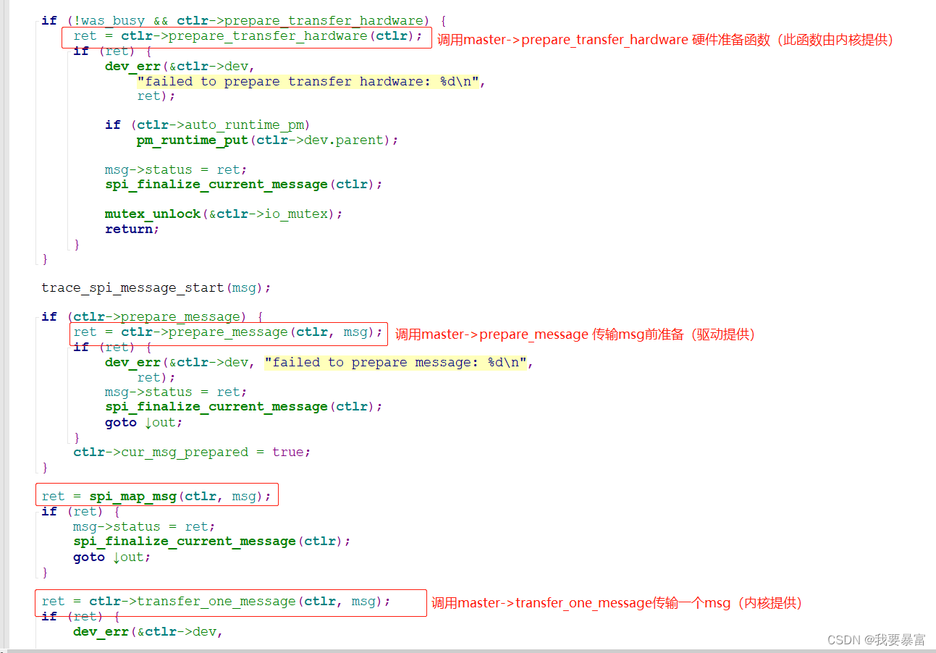Click the CSDN @我要暴富 watermark

pyautogui.click(x=876, y=640)
